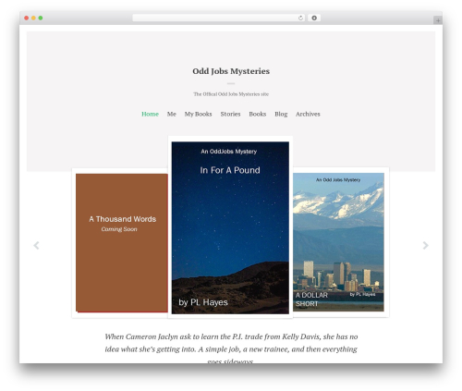This screenshot has height=391, width=462.
Task: Open a new tab with plus button
Action: click(438, 20)
